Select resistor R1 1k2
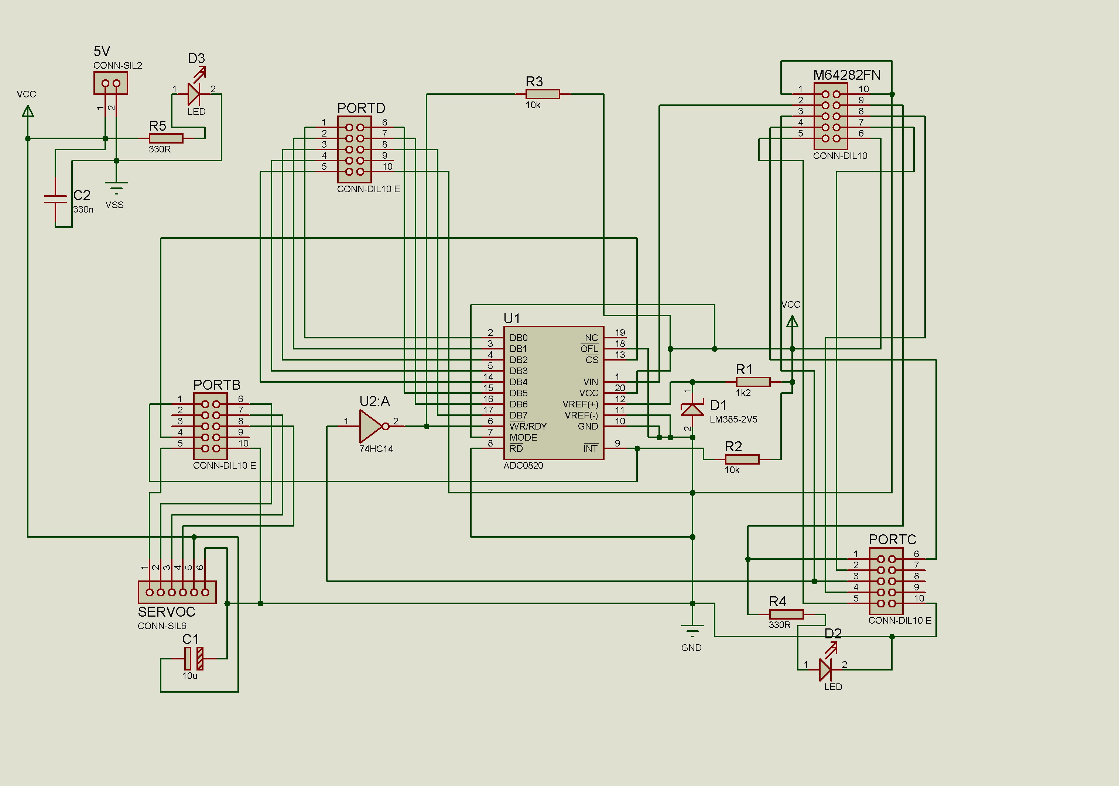 753,382
